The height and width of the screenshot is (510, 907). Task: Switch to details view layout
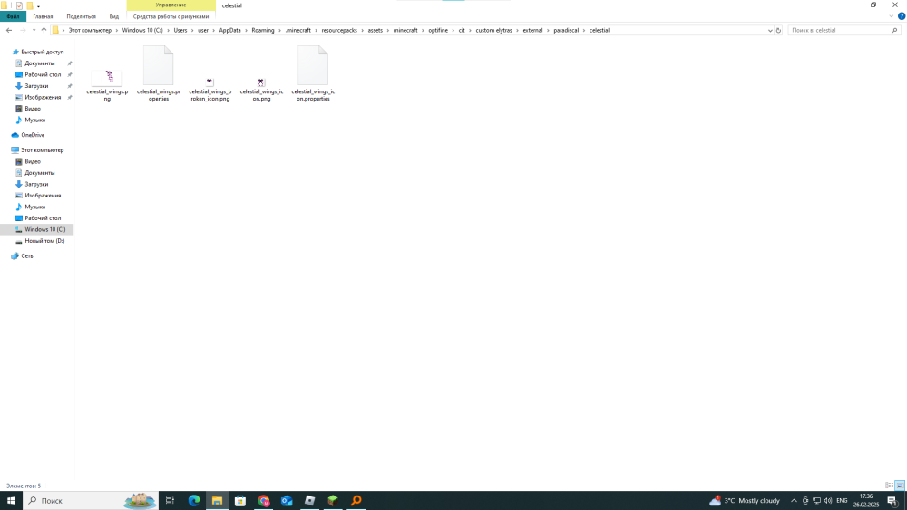point(889,486)
